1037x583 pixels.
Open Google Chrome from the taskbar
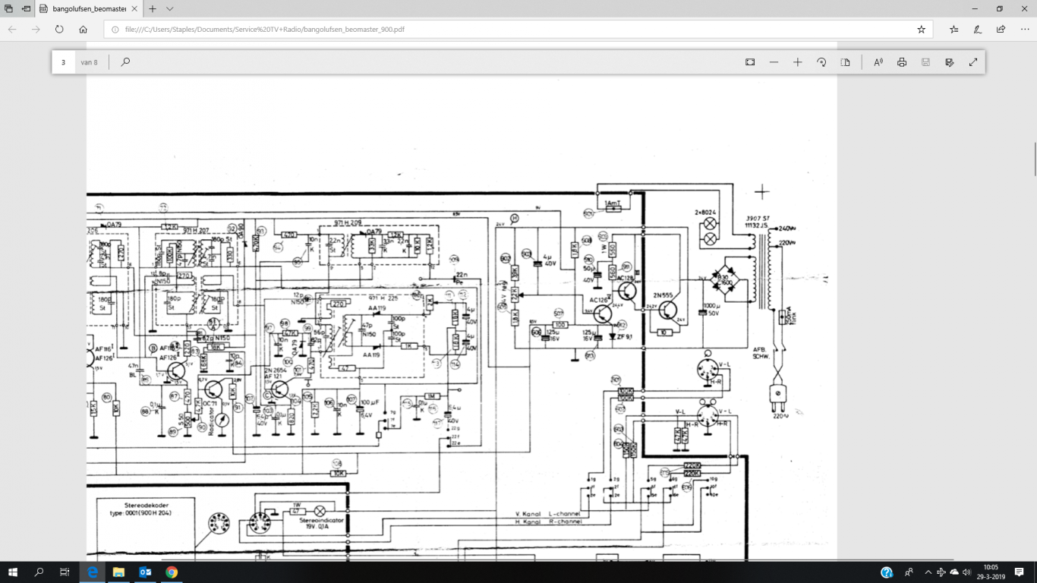[x=172, y=572]
